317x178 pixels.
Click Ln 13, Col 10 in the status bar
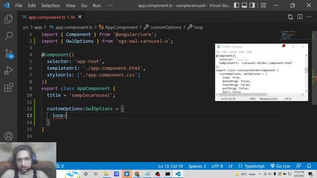click(x=170, y=166)
